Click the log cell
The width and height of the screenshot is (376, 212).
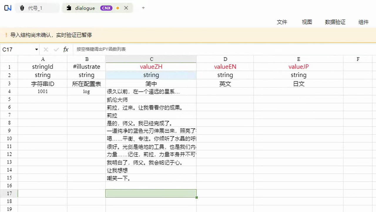click(86, 92)
